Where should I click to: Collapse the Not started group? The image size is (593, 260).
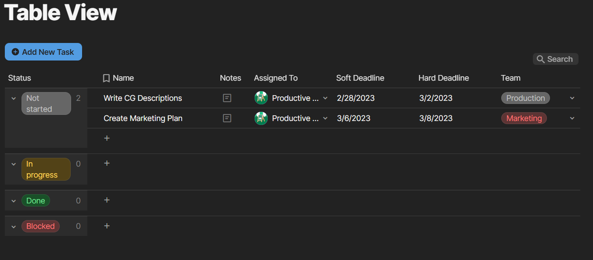click(x=14, y=99)
